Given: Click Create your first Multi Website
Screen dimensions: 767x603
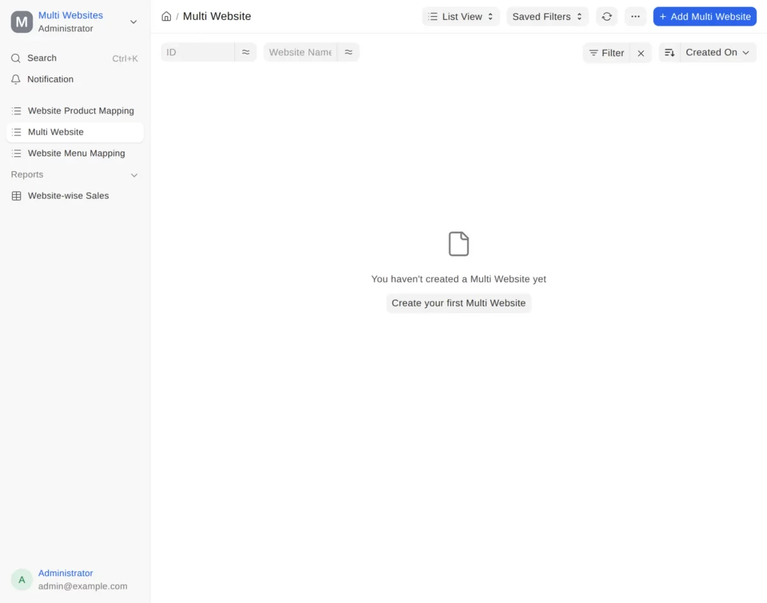Looking at the screenshot, I should tap(459, 303).
